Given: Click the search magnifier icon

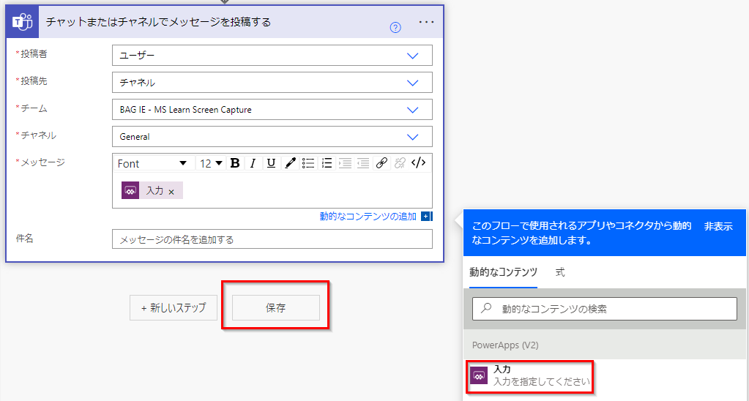Looking at the screenshot, I should [486, 308].
